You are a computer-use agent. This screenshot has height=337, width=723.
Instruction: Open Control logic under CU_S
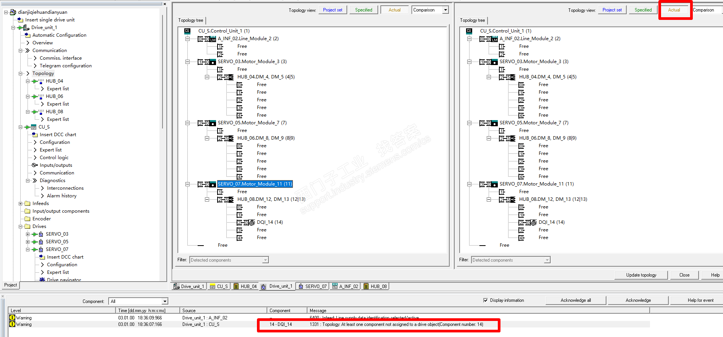pyautogui.click(x=54, y=158)
